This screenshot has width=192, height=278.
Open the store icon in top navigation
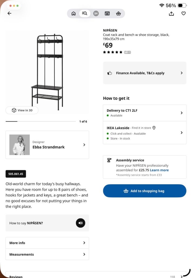coord(107,14)
